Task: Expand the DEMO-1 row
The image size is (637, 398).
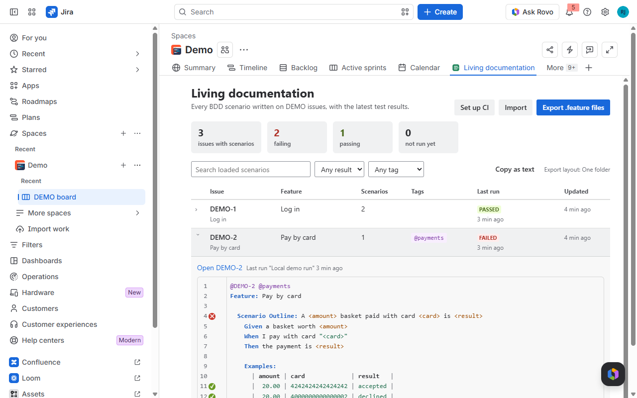Action: coord(197,209)
